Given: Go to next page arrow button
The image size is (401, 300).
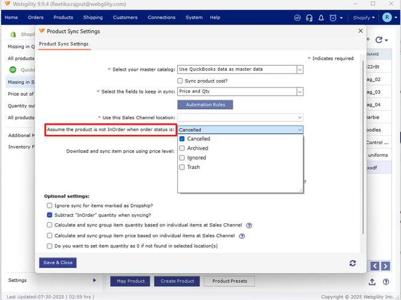Looking at the screenshot, I should coord(387,266).
